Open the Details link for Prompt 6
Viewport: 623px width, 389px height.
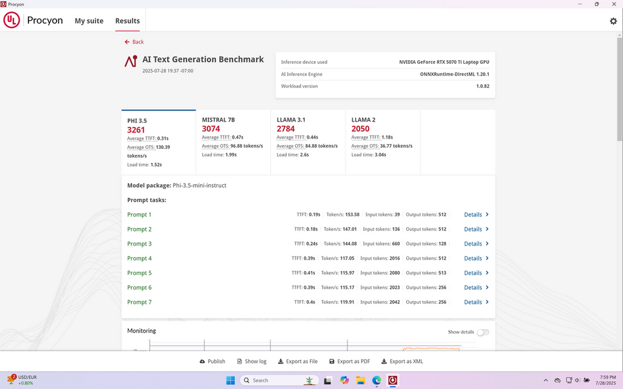(476, 287)
